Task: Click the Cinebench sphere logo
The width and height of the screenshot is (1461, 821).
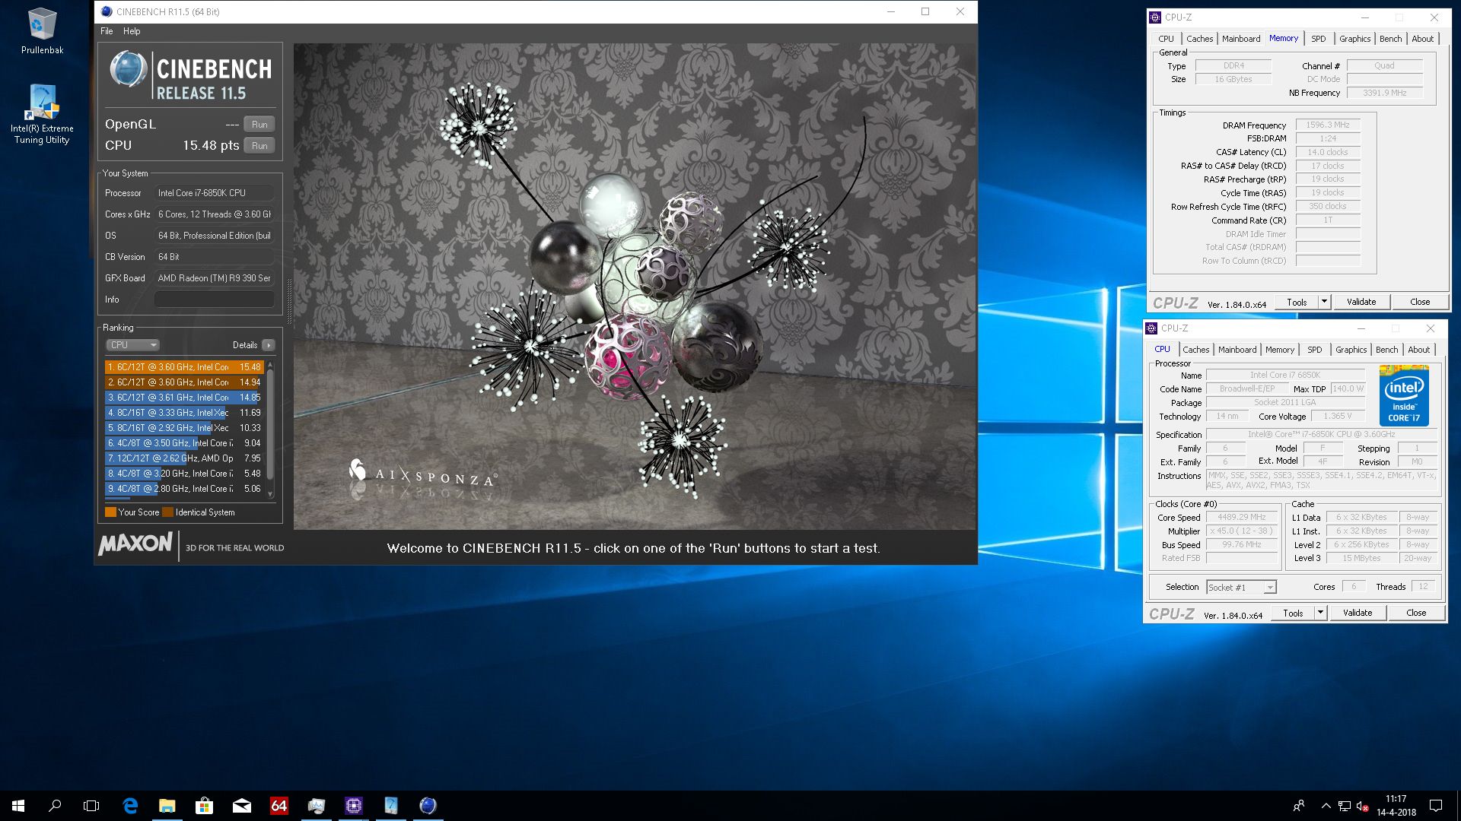Action: pos(129,69)
